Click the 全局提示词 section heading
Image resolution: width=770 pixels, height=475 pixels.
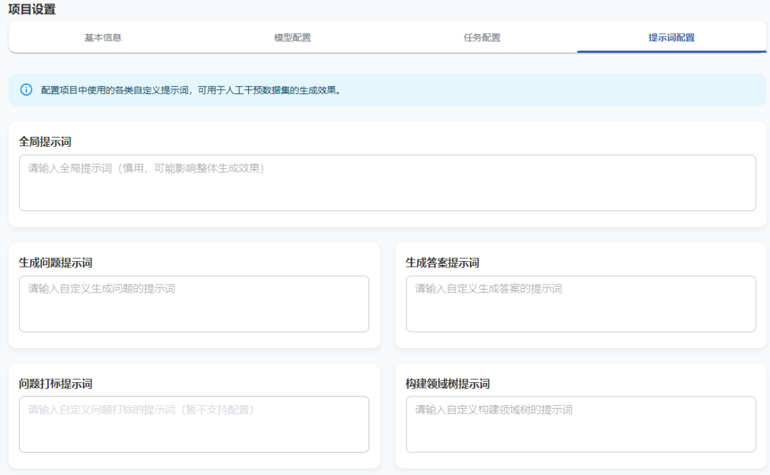(x=45, y=142)
